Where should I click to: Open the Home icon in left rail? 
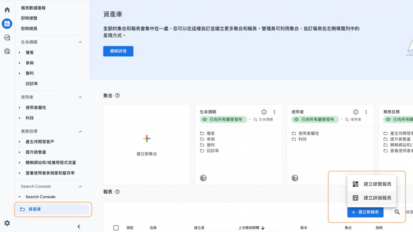point(7,10)
